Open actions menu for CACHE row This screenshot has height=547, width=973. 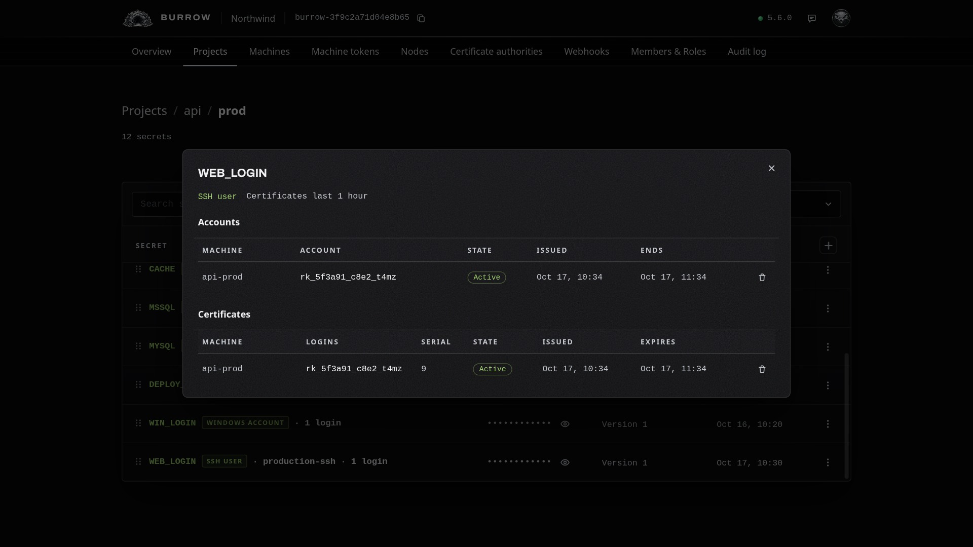pyautogui.click(x=828, y=269)
